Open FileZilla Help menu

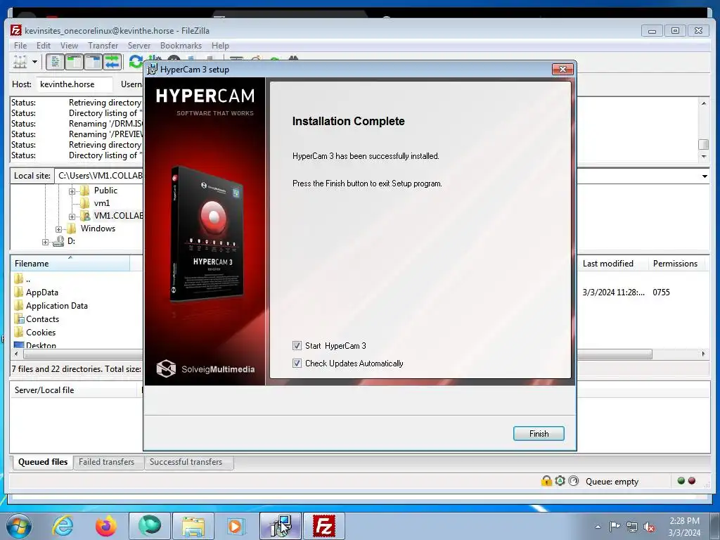pyautogui.click(x=220, y=46)
